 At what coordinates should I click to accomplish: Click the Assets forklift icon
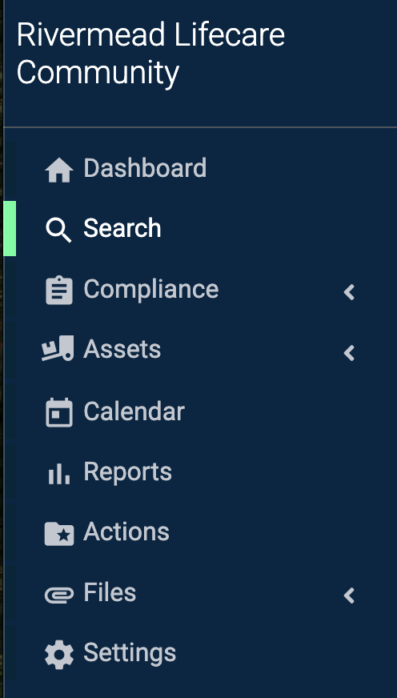(x=58, y=348)
